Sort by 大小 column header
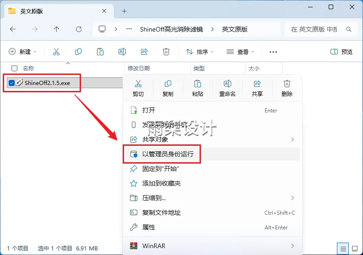Viewport: 363px width, 255px height. [x=254, y=68]
